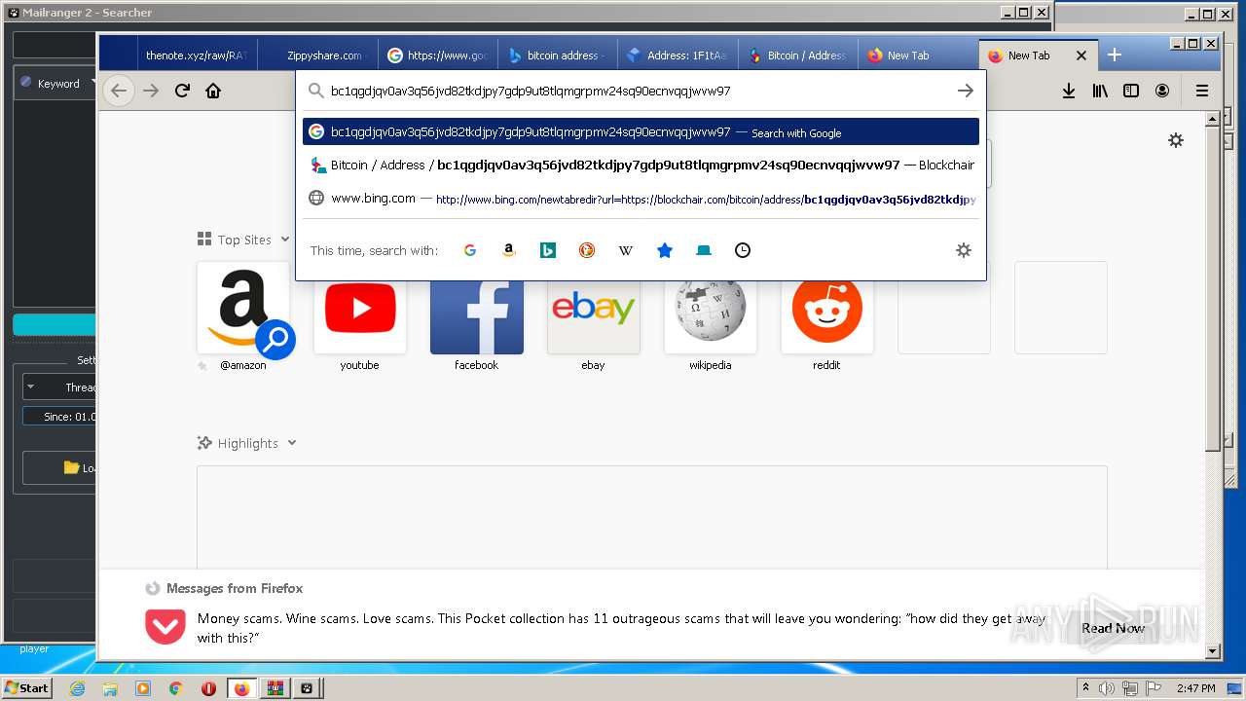Click the Start button
The image size is (1246, 701).
point(26,687)
